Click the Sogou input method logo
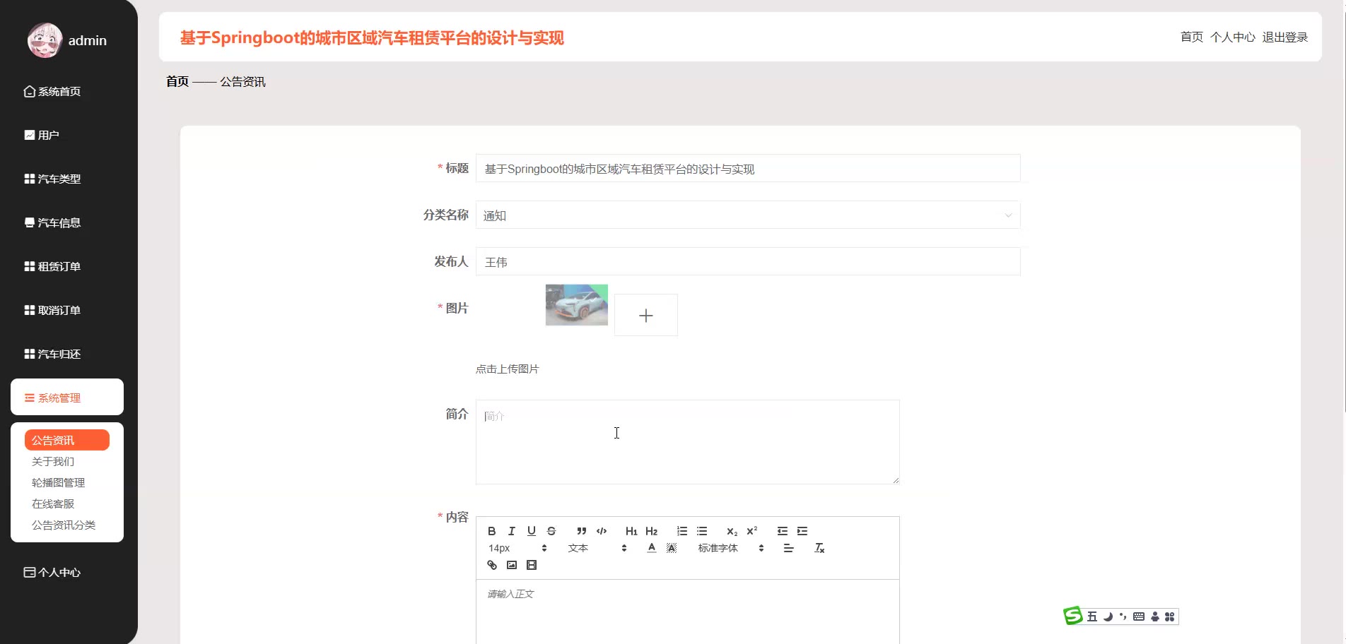The width and height of the screenshot is (1346, 644). tap(1073, 616)
